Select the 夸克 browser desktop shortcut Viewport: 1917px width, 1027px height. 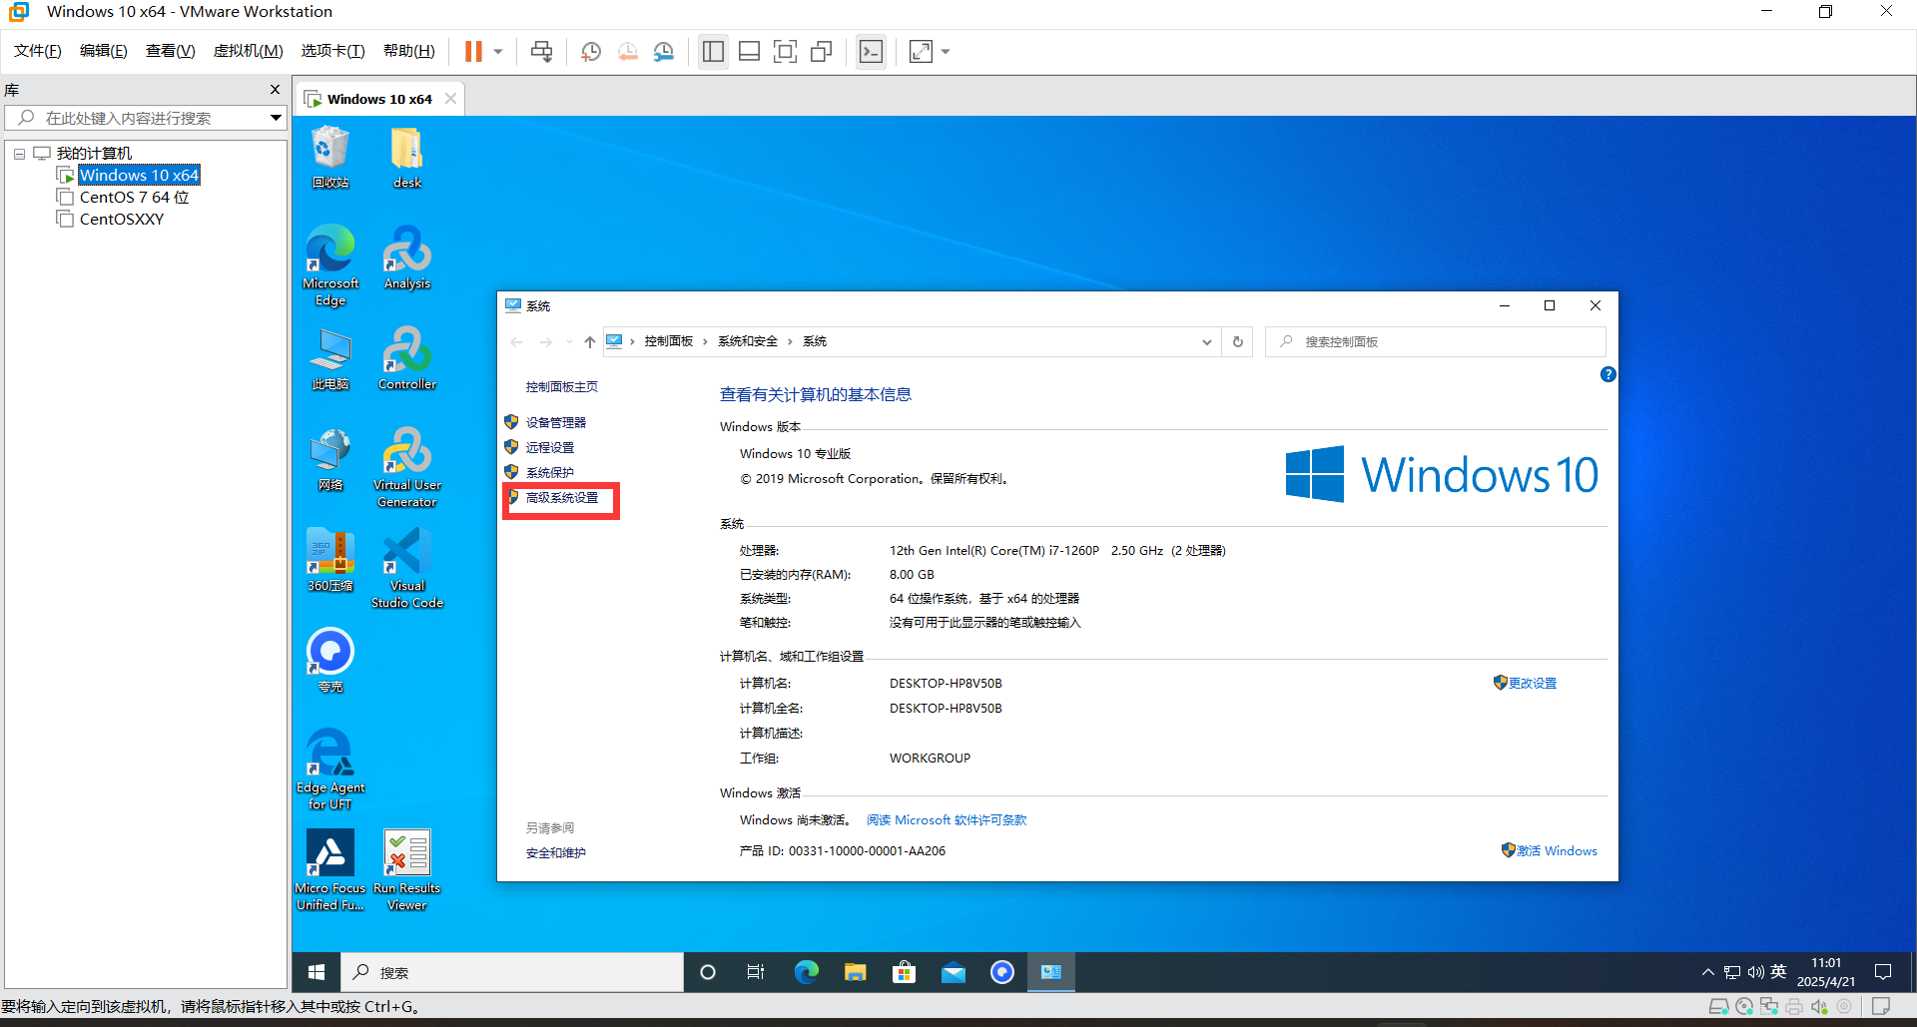(x=330, y=660)
